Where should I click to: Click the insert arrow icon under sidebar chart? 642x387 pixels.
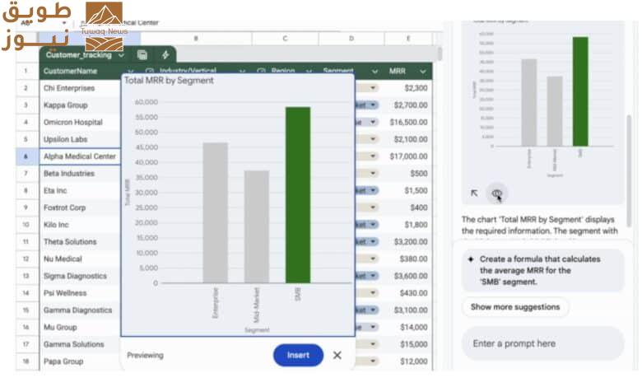474,193
